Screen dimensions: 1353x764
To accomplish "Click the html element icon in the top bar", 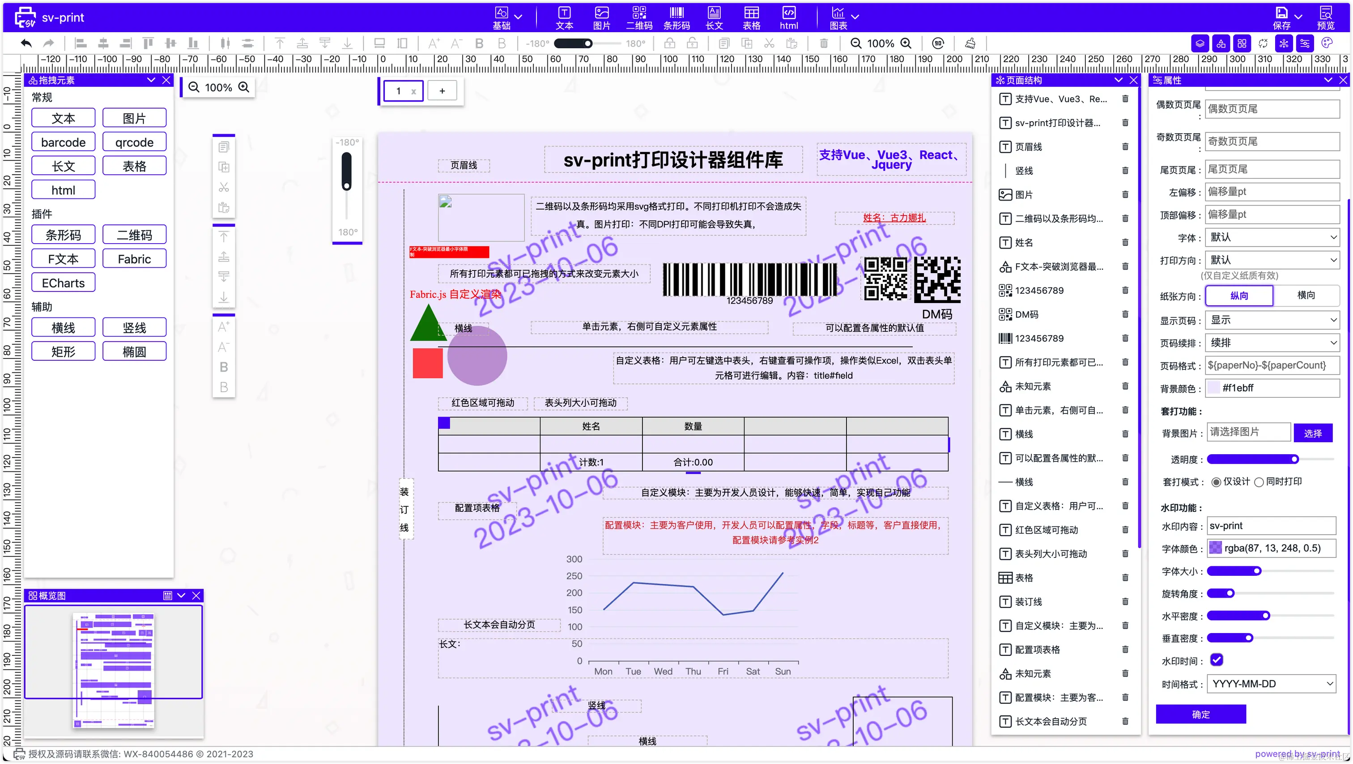I will pyautogui.click(x=788, y=13).
